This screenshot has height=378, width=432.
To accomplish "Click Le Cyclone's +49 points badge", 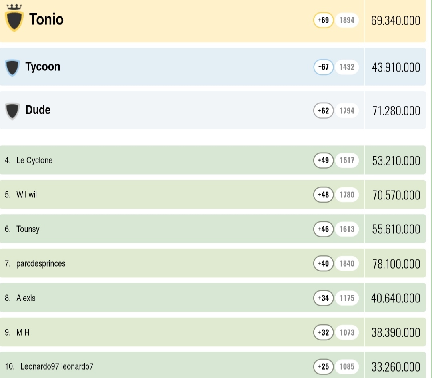I will coord(323,160).
